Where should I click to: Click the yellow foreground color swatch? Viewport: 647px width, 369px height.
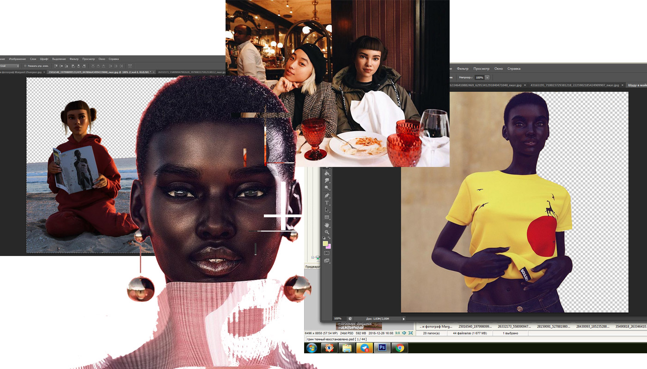[325, 244]
